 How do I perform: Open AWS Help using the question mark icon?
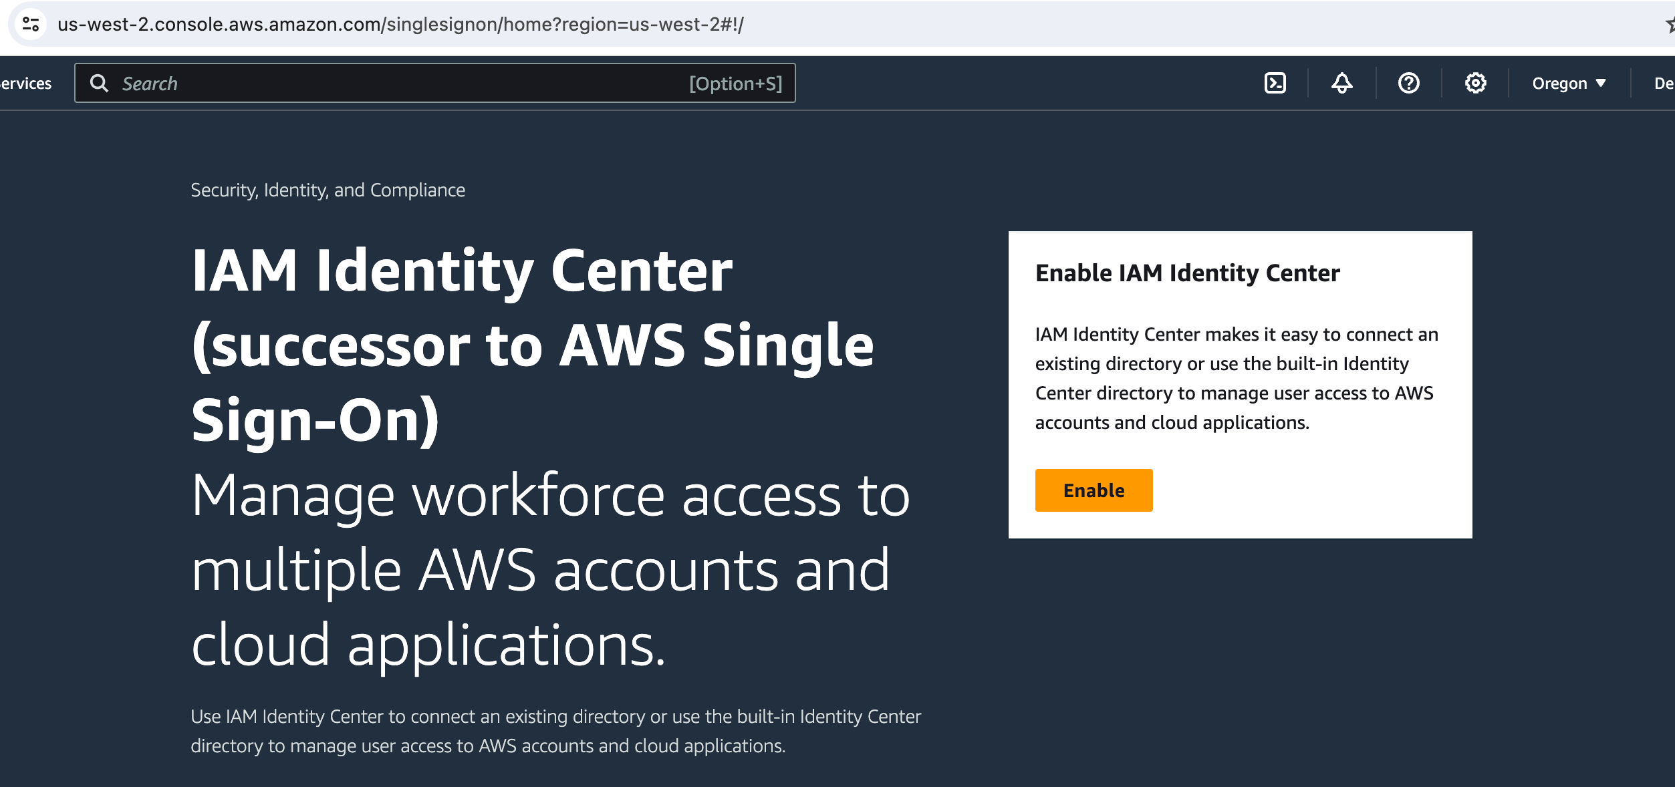(1408, 83)
